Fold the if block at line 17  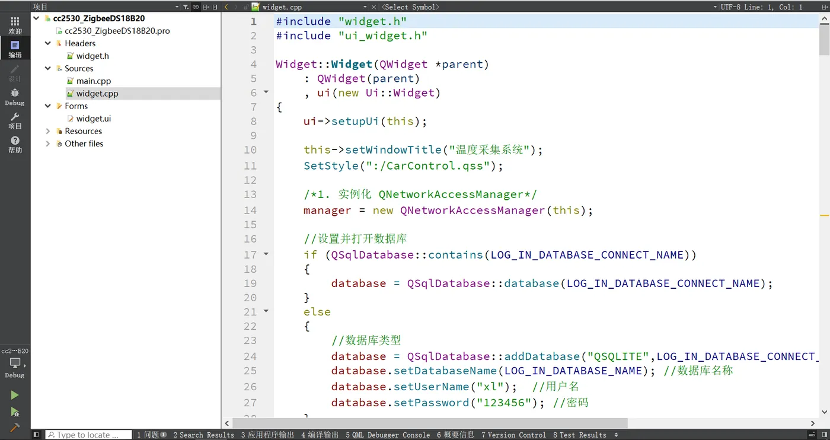tap(266, 254)
